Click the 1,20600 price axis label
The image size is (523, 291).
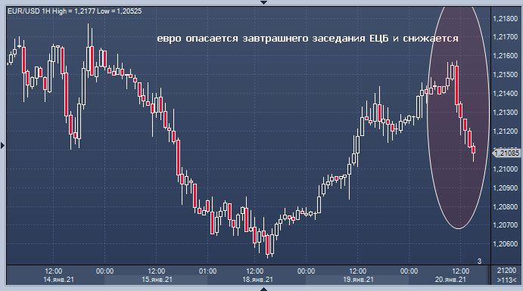tap(506, 244)
